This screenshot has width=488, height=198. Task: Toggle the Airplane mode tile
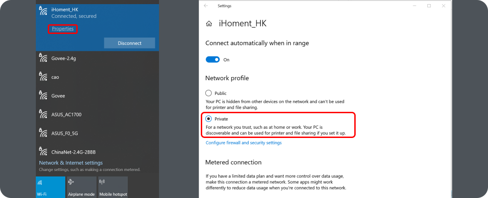81,187
